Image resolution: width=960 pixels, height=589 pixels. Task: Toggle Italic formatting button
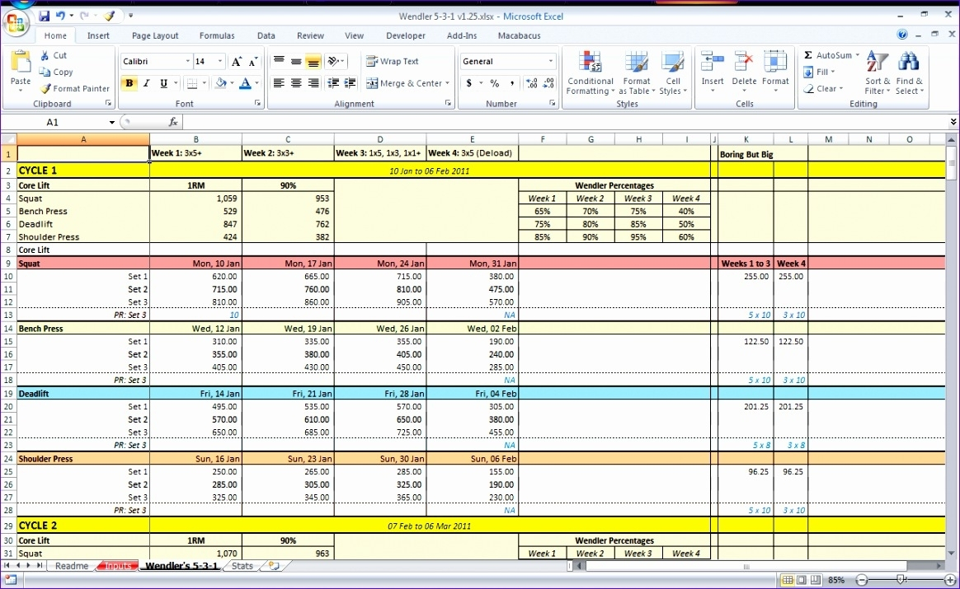pos(147,83)
